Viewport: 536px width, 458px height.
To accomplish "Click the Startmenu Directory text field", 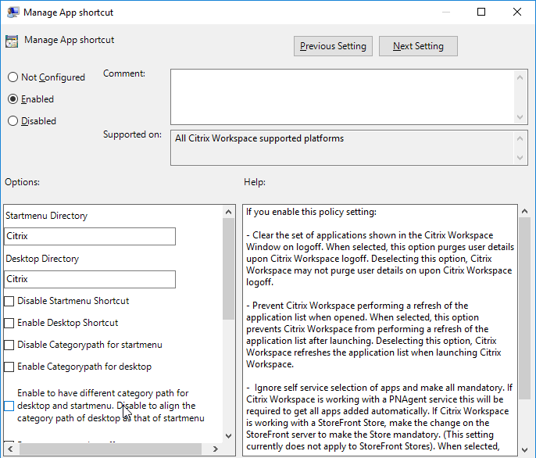I will pyautogui.click(x=90, y=236).
